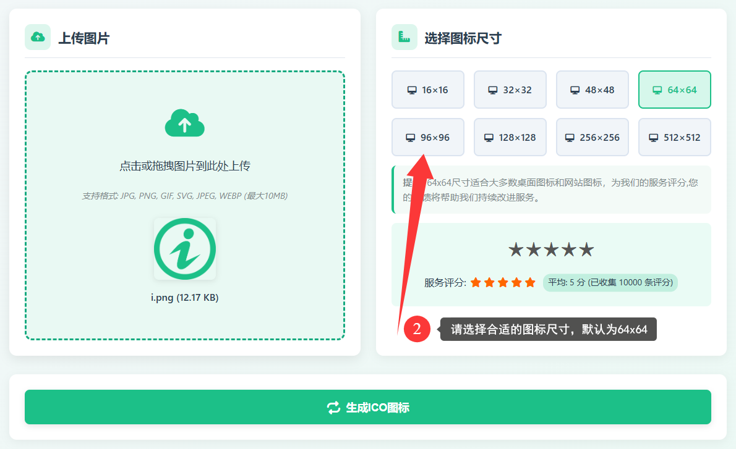Click the 选择图标尺寸 heading text
Screen dimensions: 736x449
(x=463, y=38)
